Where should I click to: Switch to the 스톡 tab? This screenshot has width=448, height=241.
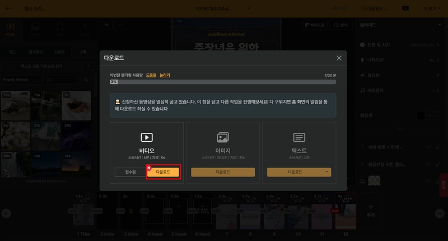tap(83, 52)
